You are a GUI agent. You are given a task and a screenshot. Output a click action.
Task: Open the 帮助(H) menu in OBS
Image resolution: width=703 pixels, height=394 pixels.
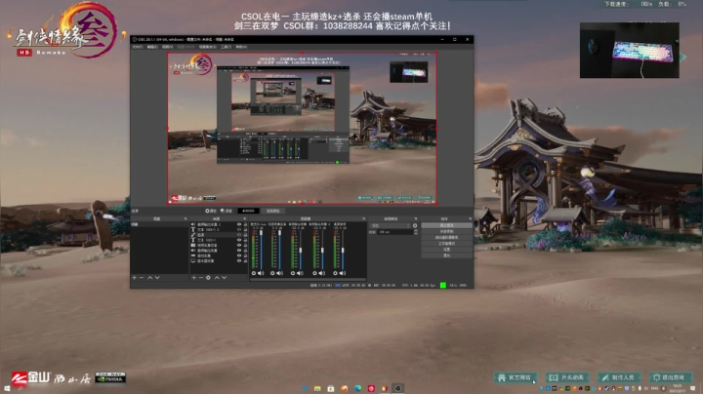click(x=241, y=47)
